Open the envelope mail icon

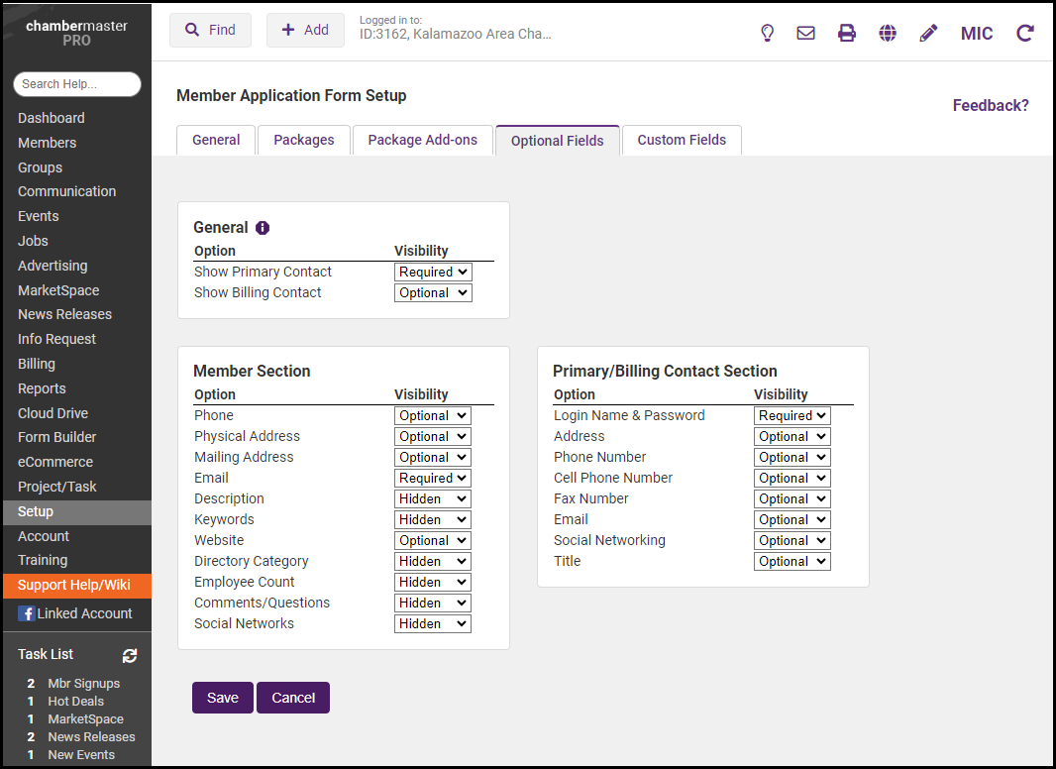(806, 33)
